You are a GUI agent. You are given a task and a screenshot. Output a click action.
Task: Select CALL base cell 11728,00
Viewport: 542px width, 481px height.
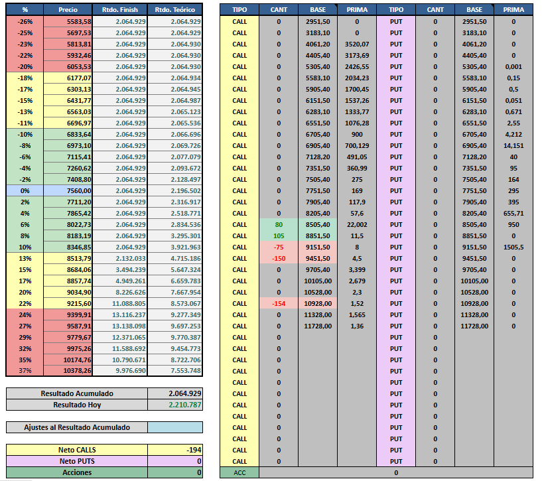coord(318,326)
